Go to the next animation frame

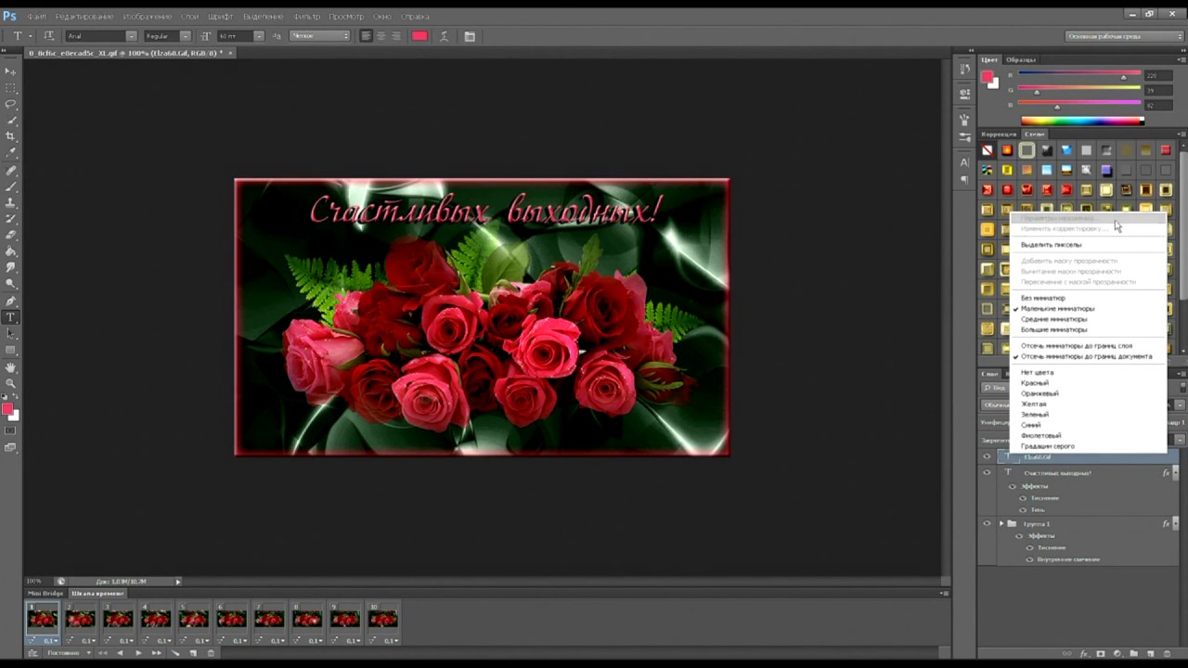coord(156,653)
